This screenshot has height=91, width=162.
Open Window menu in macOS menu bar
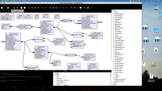click(25, 1)
